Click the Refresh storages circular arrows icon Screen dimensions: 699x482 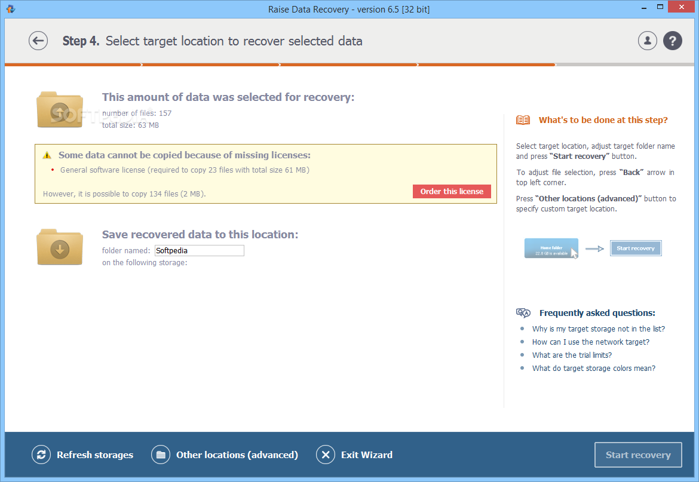pyautogui.click(x=41, y=455)
